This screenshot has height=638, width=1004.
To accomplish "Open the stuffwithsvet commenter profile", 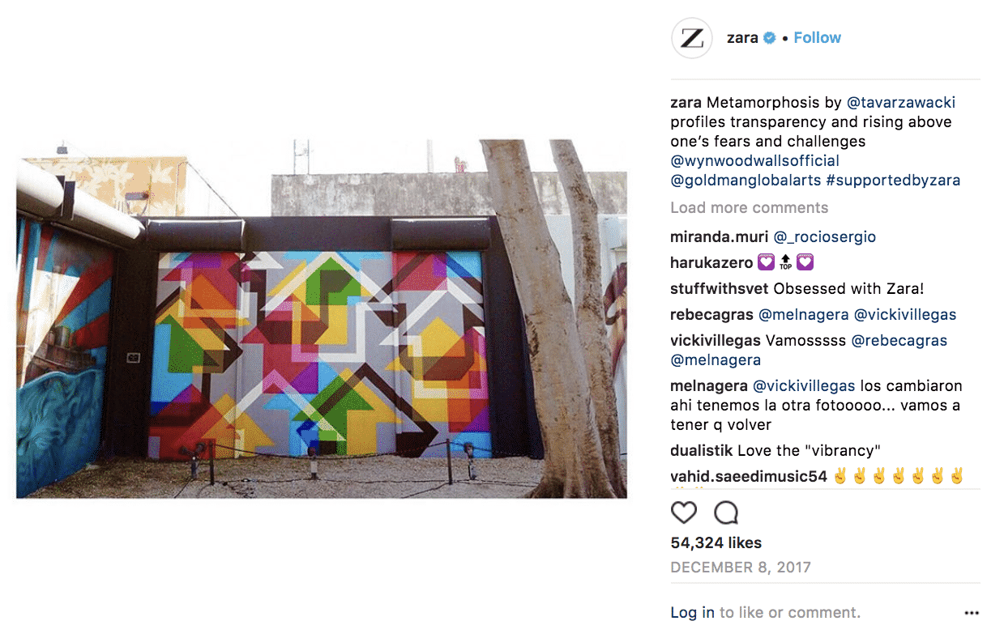I will point(720,289).
